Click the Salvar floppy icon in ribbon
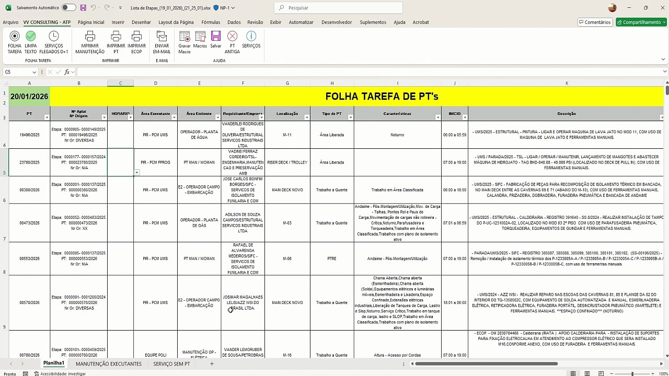 point(216,36)
